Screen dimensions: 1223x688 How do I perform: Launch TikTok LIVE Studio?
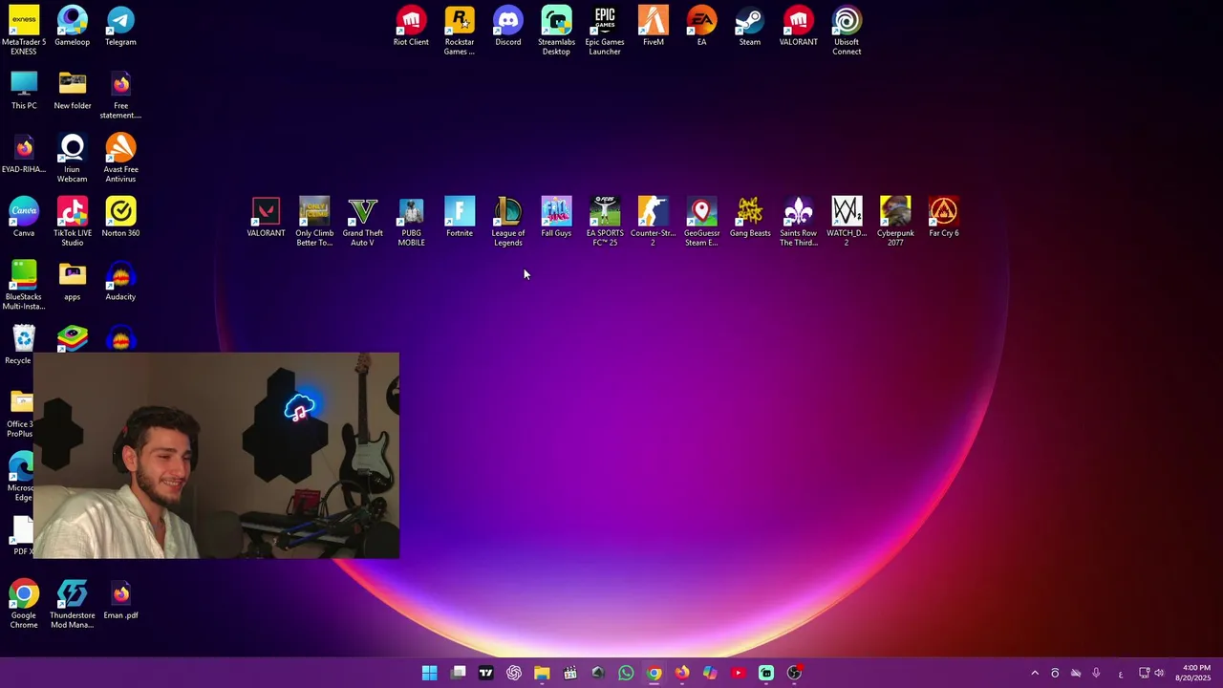tap(72, 222)
